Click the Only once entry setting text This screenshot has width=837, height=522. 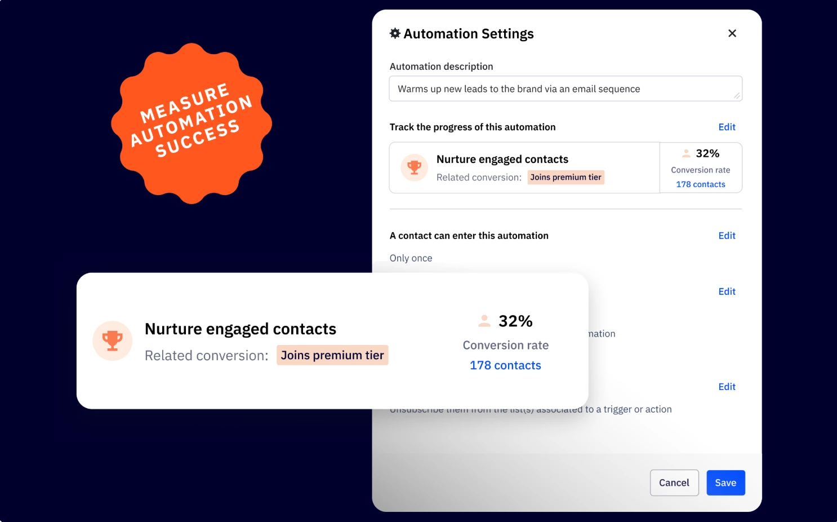(x=411, y=258)
